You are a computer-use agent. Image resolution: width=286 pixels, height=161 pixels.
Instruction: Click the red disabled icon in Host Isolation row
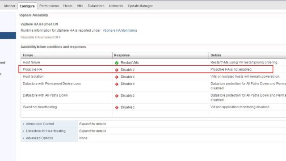click(117, 77)
